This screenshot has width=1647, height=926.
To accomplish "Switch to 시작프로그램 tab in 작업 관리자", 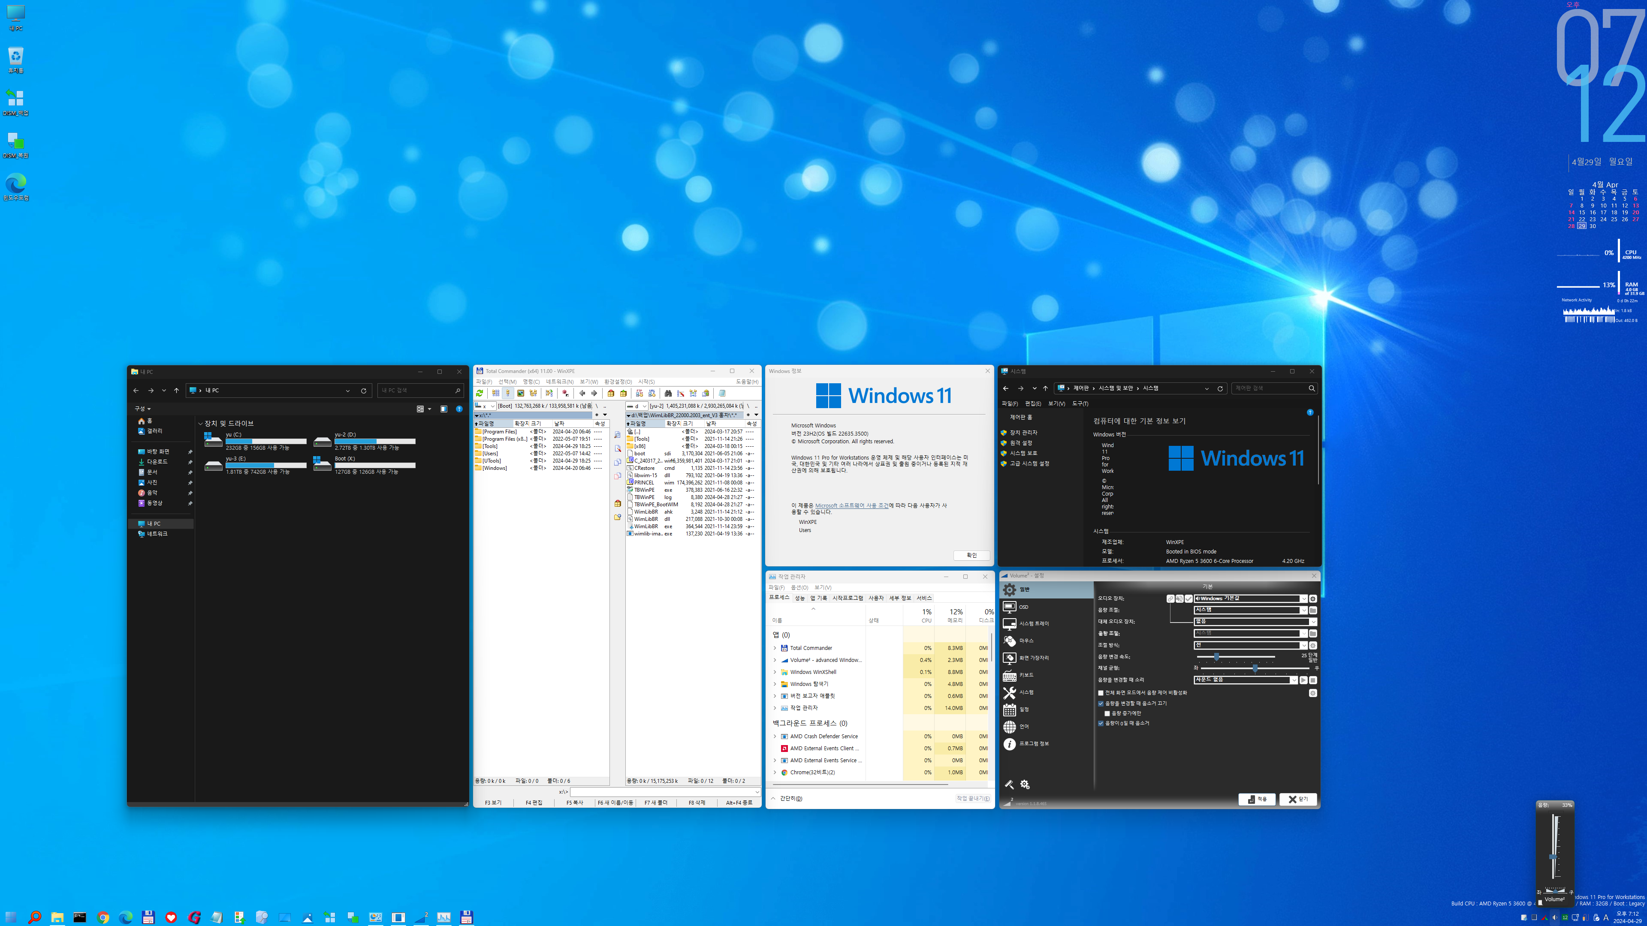I will [x=847, y=598].
